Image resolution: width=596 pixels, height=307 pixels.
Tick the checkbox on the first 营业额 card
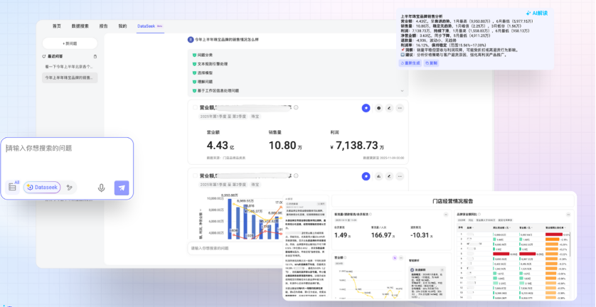[195, 107]
